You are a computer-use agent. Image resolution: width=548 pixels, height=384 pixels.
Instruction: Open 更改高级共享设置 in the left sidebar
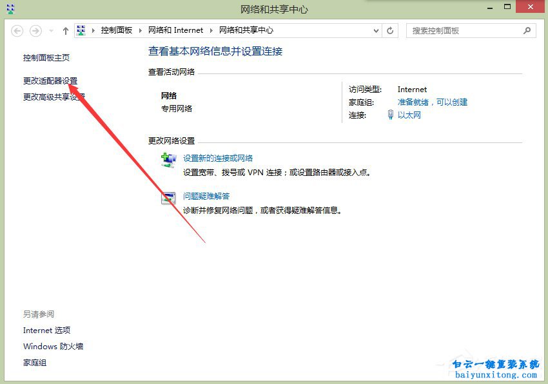pos(54,97)
